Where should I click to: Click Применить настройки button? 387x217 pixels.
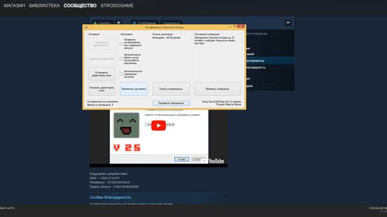tap(134, 89)
